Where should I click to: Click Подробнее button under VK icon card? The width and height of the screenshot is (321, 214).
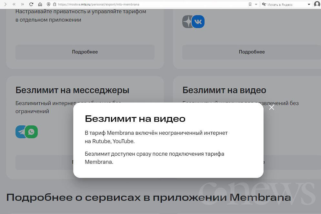[252, 52]
